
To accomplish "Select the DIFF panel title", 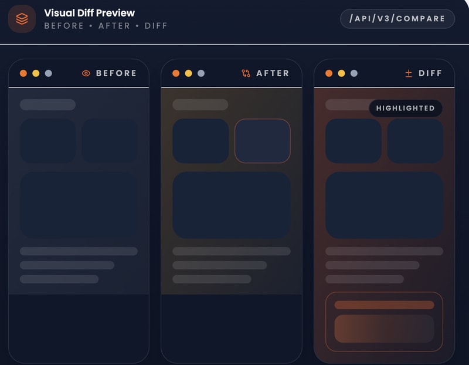I will click(430, 73).
